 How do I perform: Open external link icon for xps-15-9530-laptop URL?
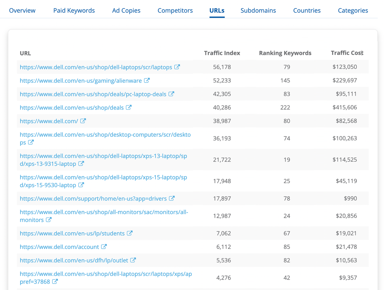point(81,185)
